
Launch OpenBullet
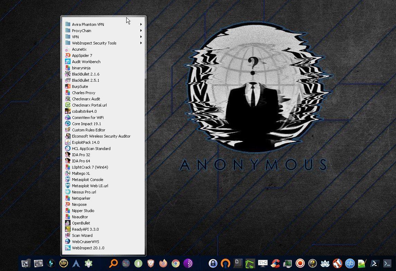[103, 223]
